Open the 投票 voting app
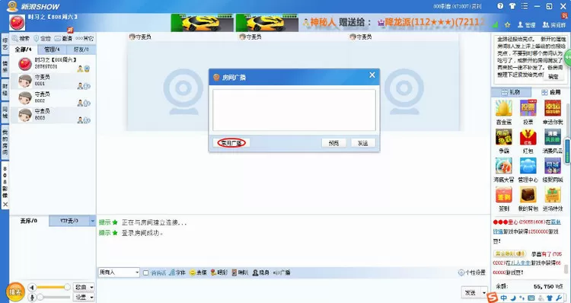Screen dimensions: 571x303 point(528,108)
